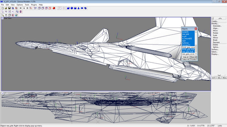
Task: Open the File menu
Action: pyautogui.click(x=3, y=5)
